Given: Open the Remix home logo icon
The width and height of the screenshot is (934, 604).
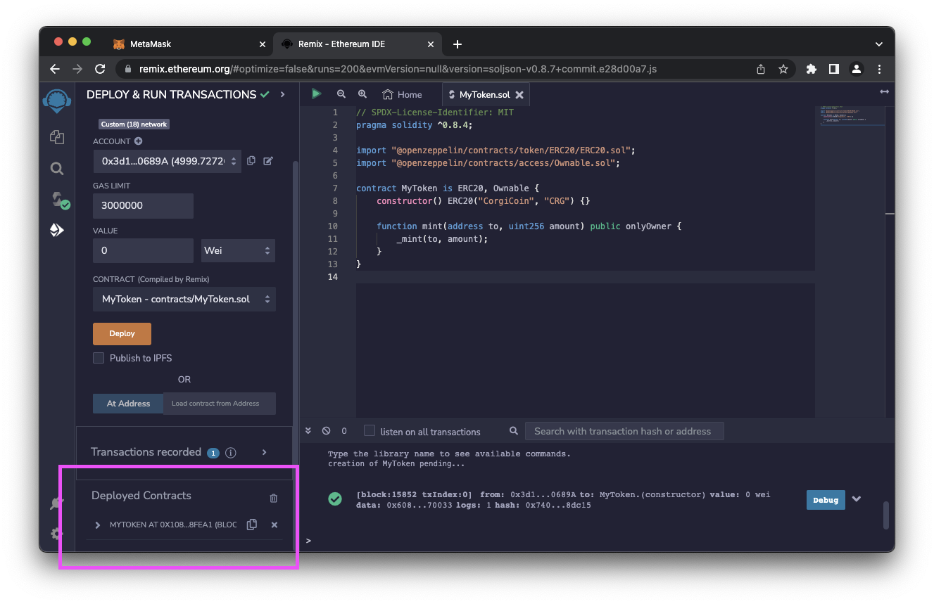Looking at the screenshot, I should [x=56, y=101].
